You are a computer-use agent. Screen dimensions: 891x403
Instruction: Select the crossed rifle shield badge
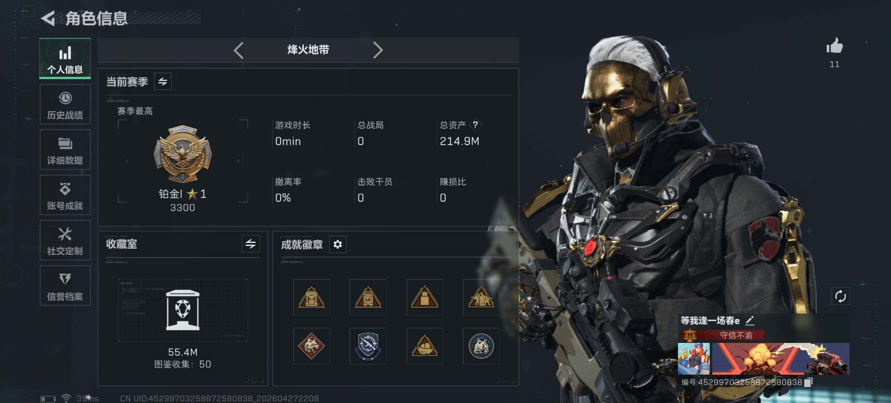pos(368,346)
